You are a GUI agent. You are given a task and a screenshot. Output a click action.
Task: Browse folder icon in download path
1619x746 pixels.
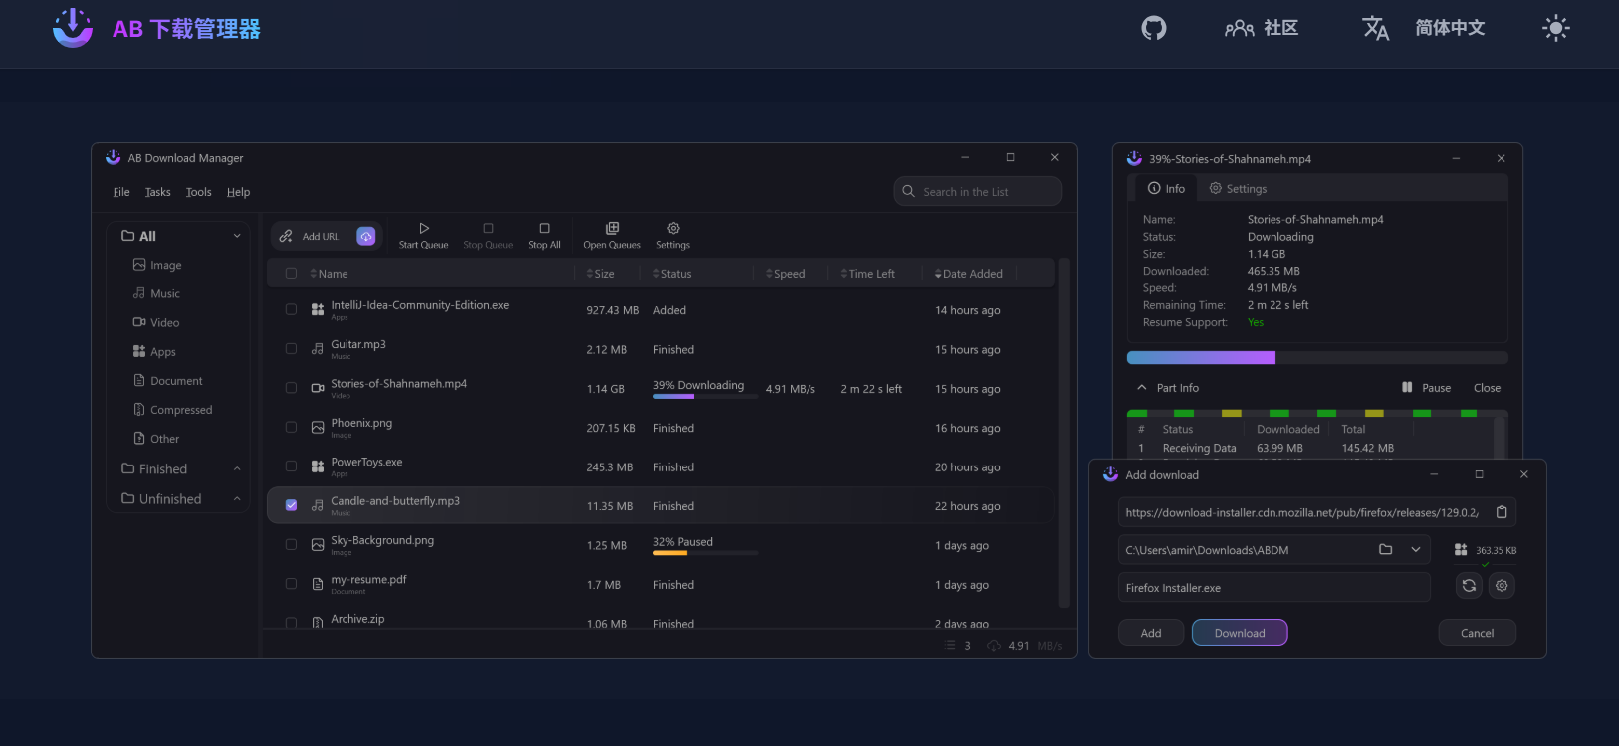pos(1385,549)
